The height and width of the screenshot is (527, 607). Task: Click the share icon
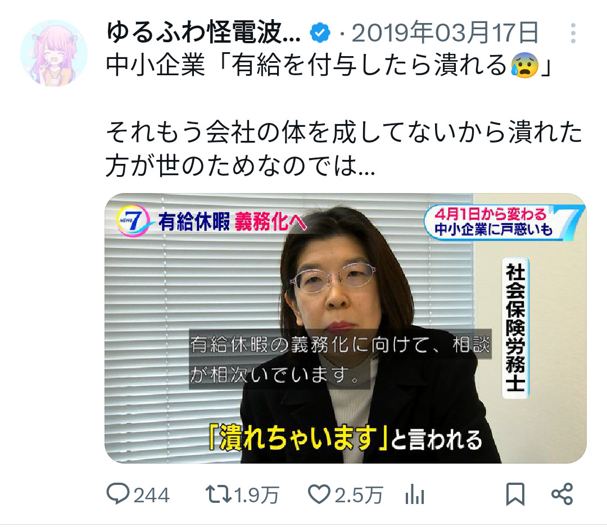tap(561, 494)
